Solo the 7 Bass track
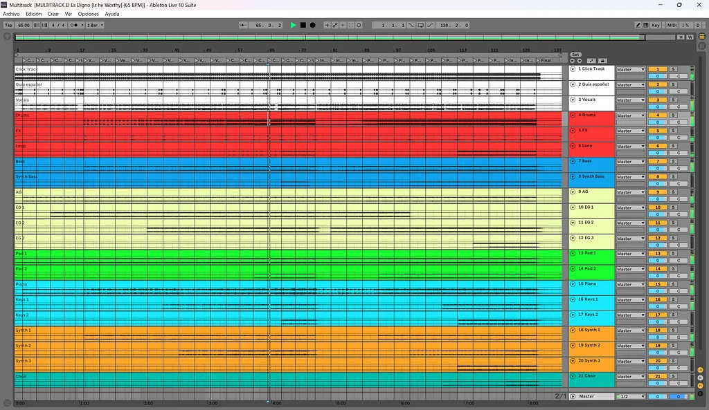Screen dimensions: 709x410 (673, 161)
